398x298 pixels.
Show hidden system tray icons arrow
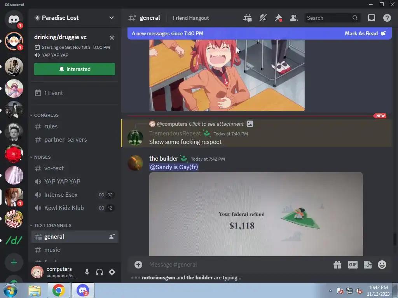pyautogui.click(x=330, y=291)
